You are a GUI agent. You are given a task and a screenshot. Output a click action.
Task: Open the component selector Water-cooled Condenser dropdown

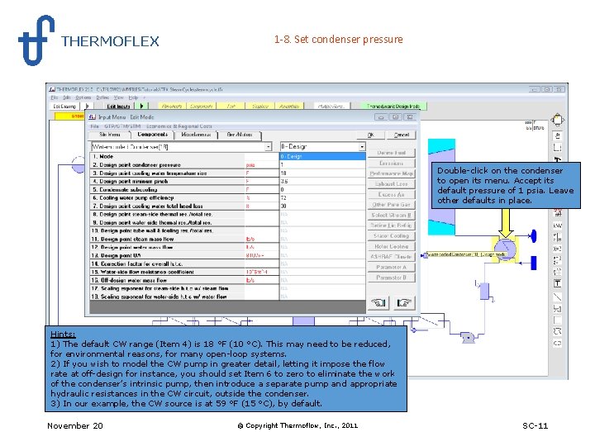coord(269,147)
